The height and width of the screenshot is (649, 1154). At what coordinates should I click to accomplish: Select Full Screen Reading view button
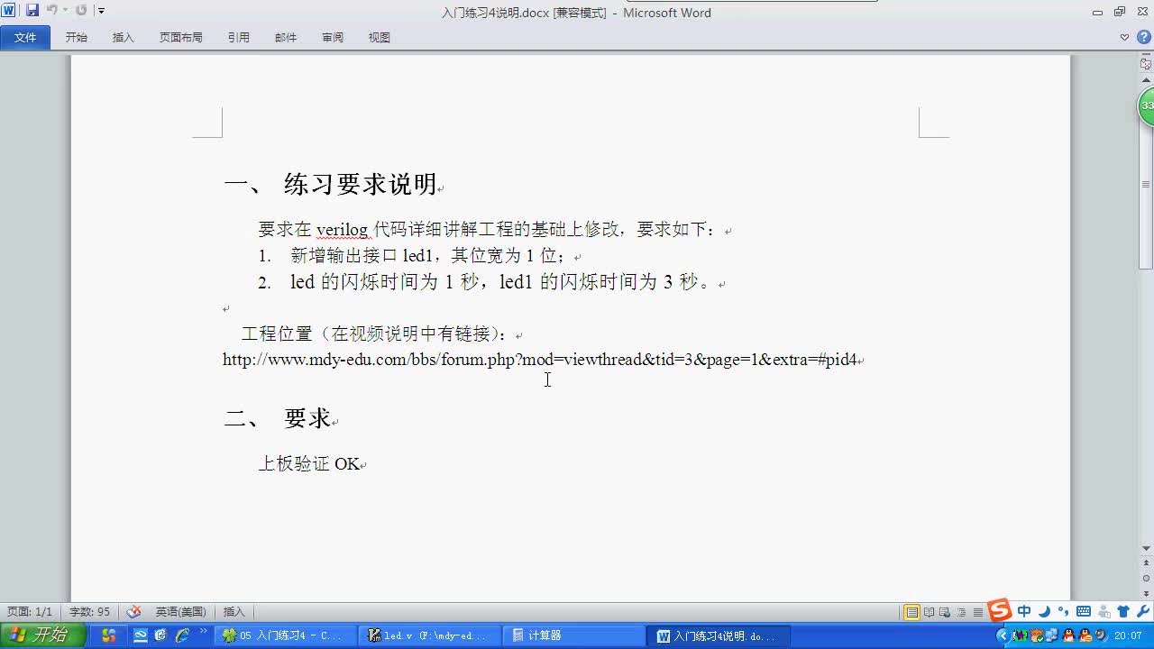pyautogui.click(x=930, y=612)
